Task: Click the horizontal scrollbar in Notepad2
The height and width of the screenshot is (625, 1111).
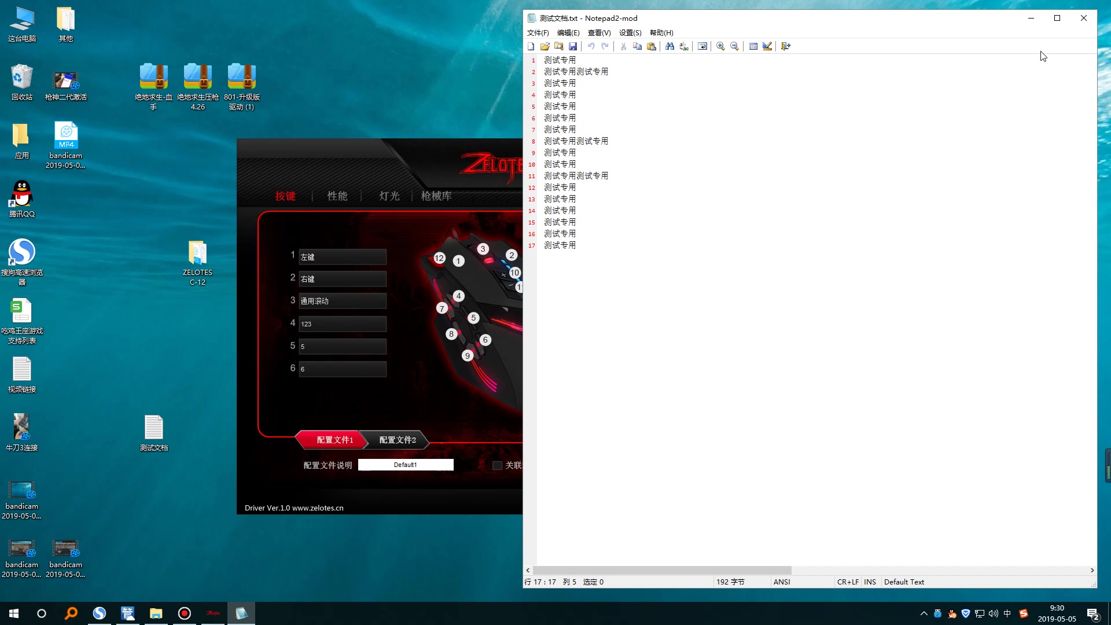Action: (662, 571)
